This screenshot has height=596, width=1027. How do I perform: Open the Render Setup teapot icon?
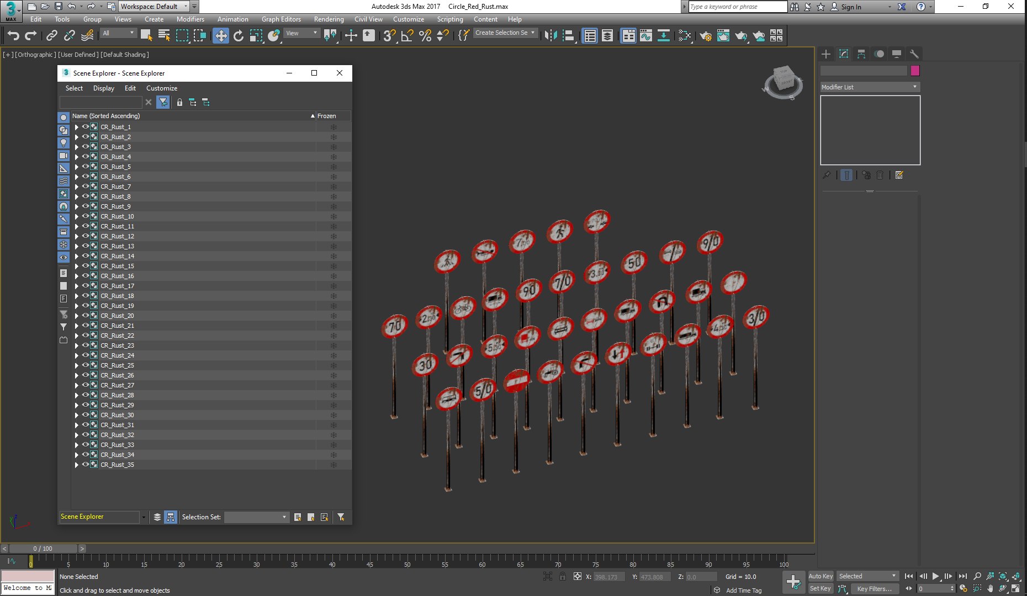(x=706, y=36)
